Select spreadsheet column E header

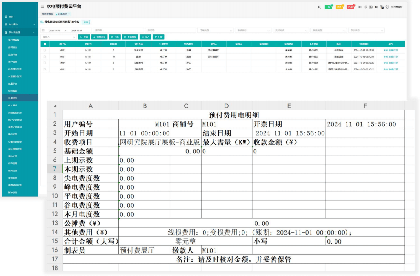click(x=289, y=106)
